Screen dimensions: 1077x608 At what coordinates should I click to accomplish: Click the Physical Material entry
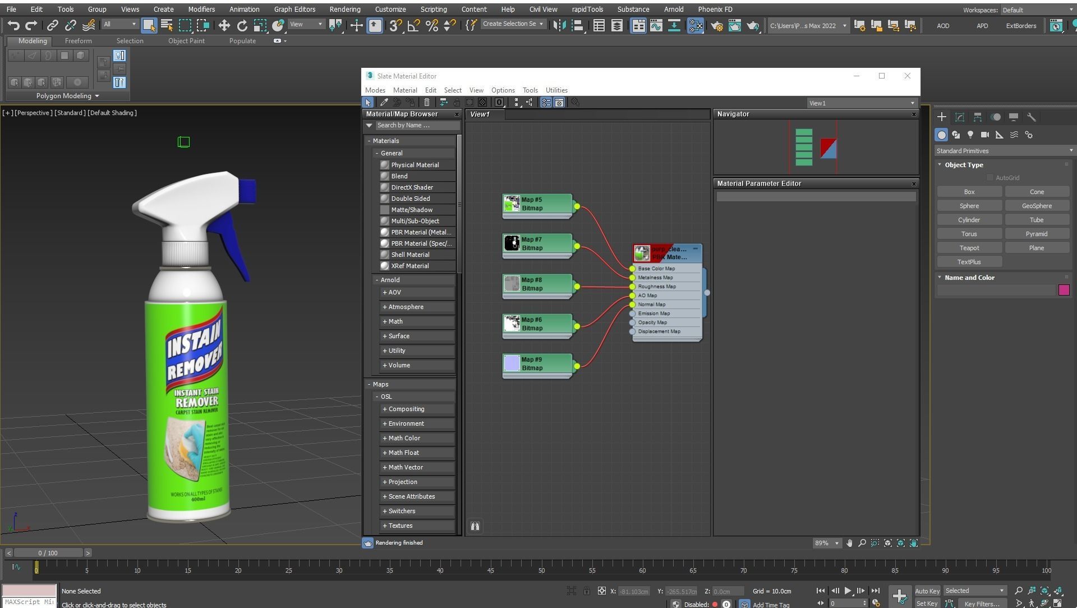(x=415, y=165)
